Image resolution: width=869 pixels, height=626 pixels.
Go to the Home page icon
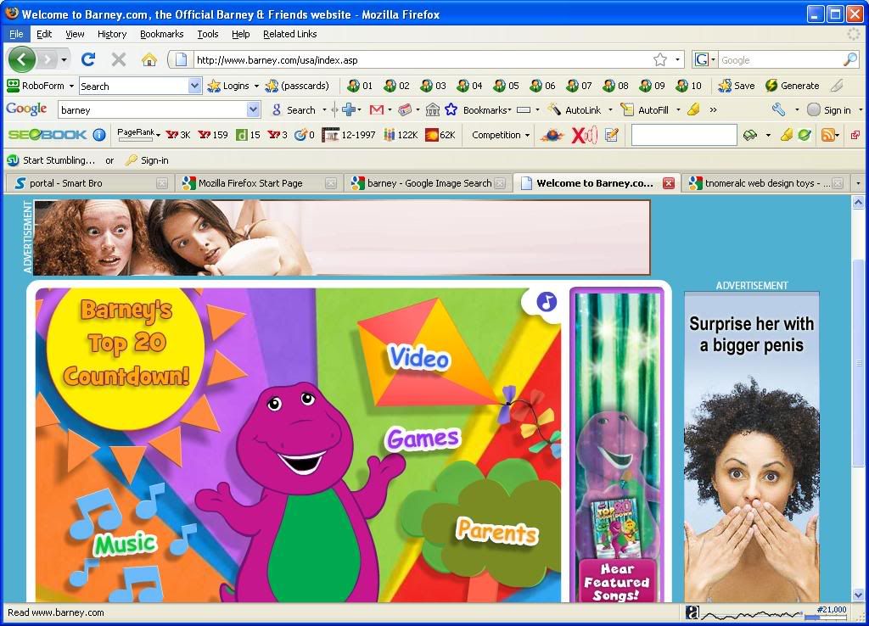[149, 59]
